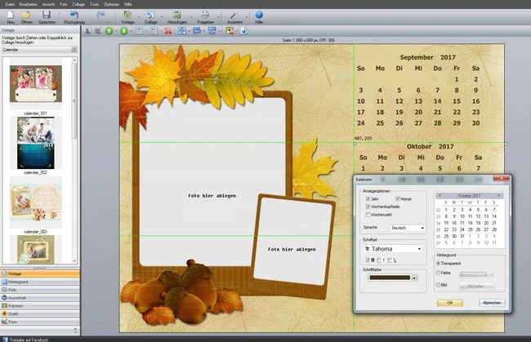The height and width of the screenshot is (342, 531).
Task: Click the Freigeben printer icon
Action: coord(205,15)
